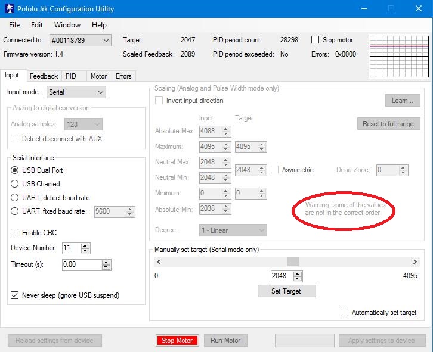Toggle the Stop motor checkbox

[315, 40]
